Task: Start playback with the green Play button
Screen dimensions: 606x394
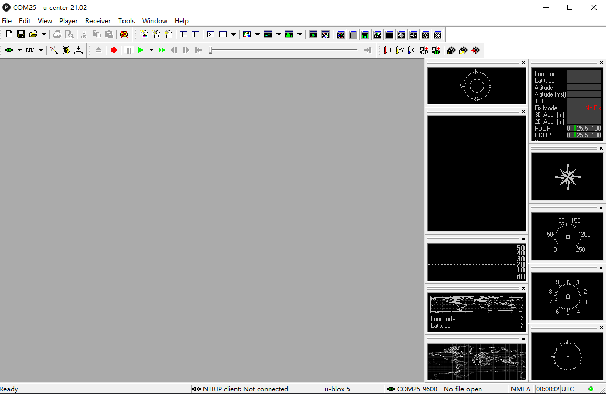Action: (x=141, y=50)
